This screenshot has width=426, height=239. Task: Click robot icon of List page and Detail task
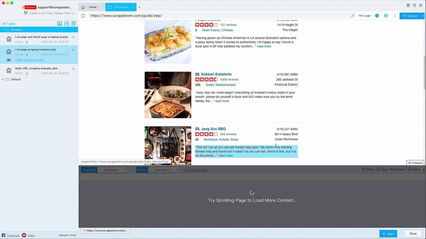pyautogui.click(x=9, y=39)
